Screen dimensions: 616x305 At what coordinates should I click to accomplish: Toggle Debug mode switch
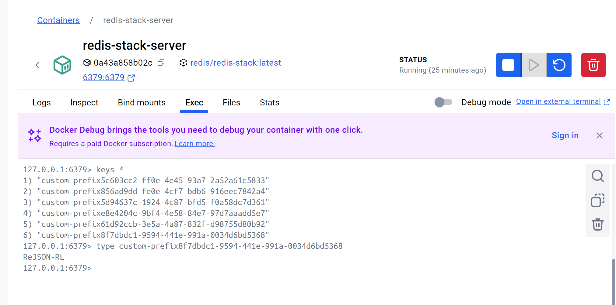tap(443, 102)
